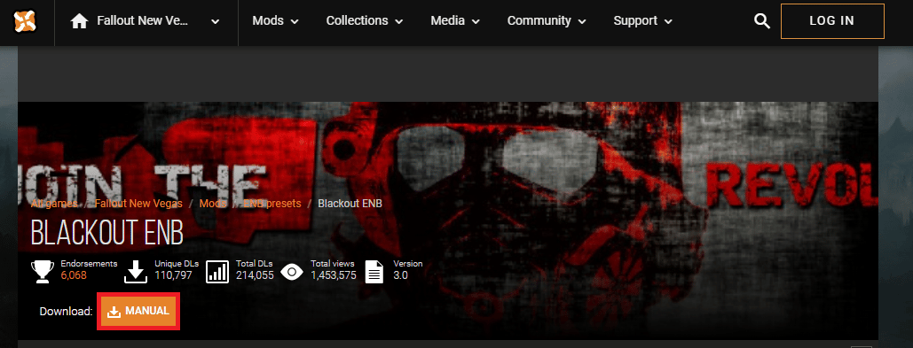Open the Mods menu
The height and width of the screenshot is (348, 913).
pos(275,21)
